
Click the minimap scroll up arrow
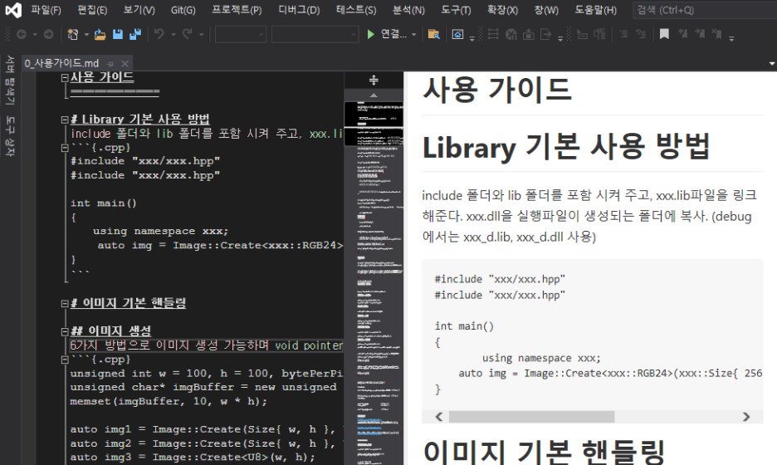click(x=374, y=95)
